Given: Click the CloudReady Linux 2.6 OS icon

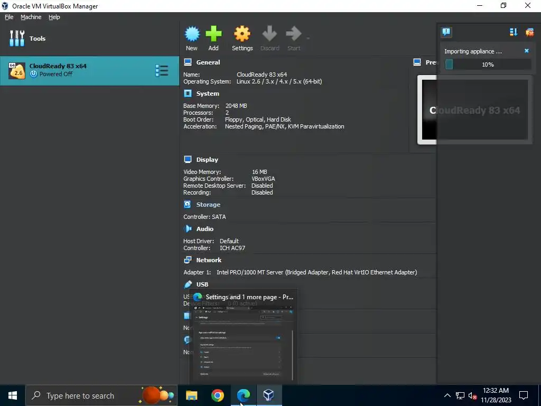Looking at the screenshot, I should pos(16,70).
